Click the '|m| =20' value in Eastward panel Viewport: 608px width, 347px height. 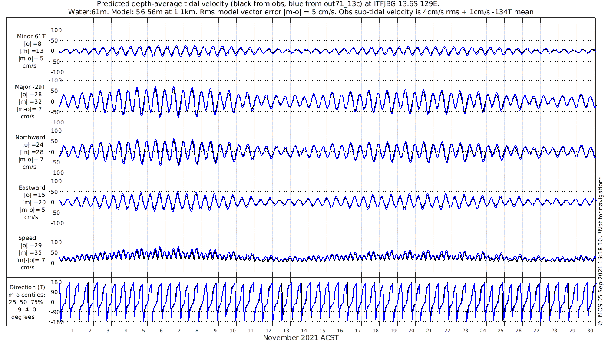[33, 203]
